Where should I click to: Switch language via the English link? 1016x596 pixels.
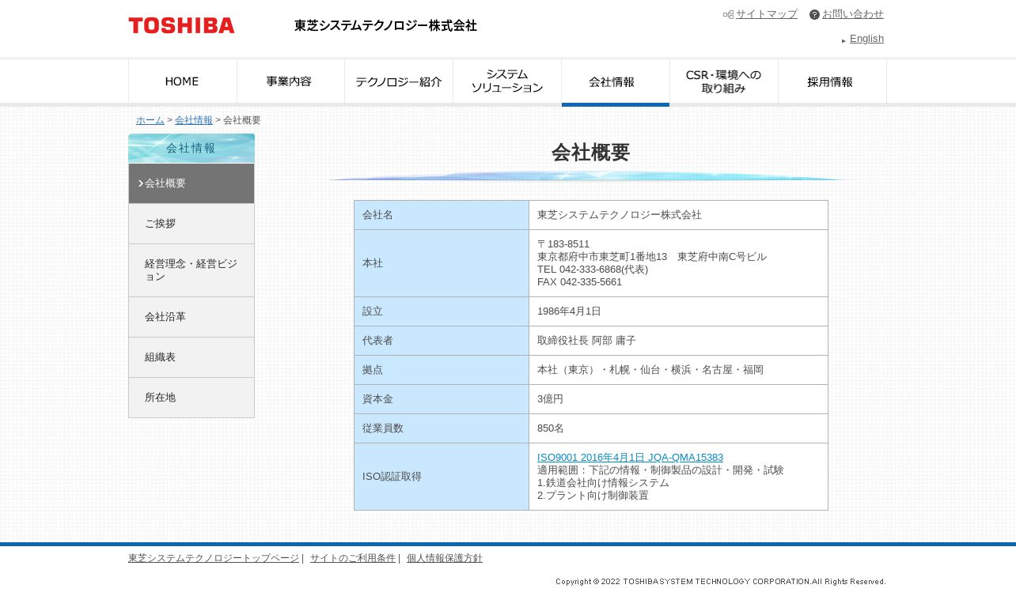point(866,39)
